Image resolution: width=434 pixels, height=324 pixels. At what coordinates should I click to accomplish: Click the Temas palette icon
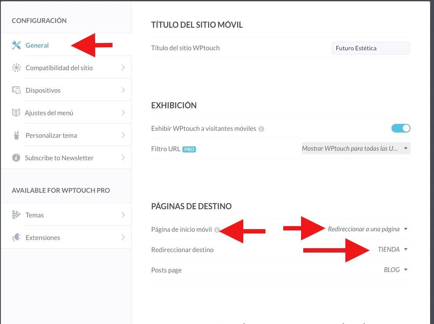click(17, 215)
